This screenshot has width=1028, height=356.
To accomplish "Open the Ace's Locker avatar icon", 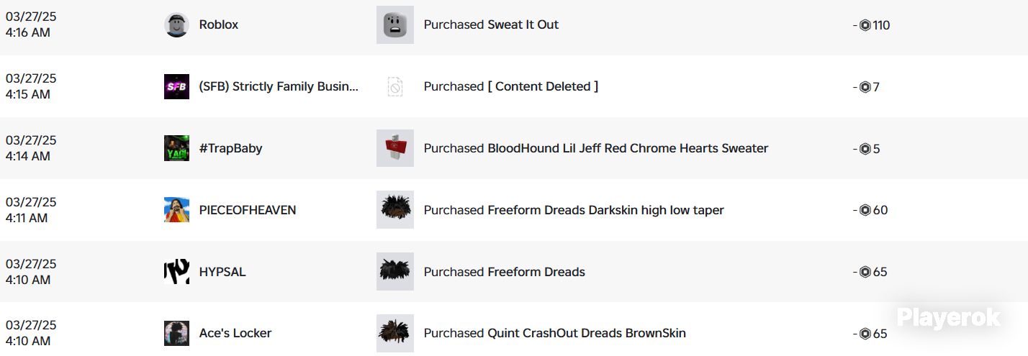I will coord(176,333).
